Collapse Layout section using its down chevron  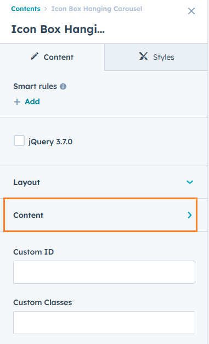pyautogui.click(x=190, y=182)
